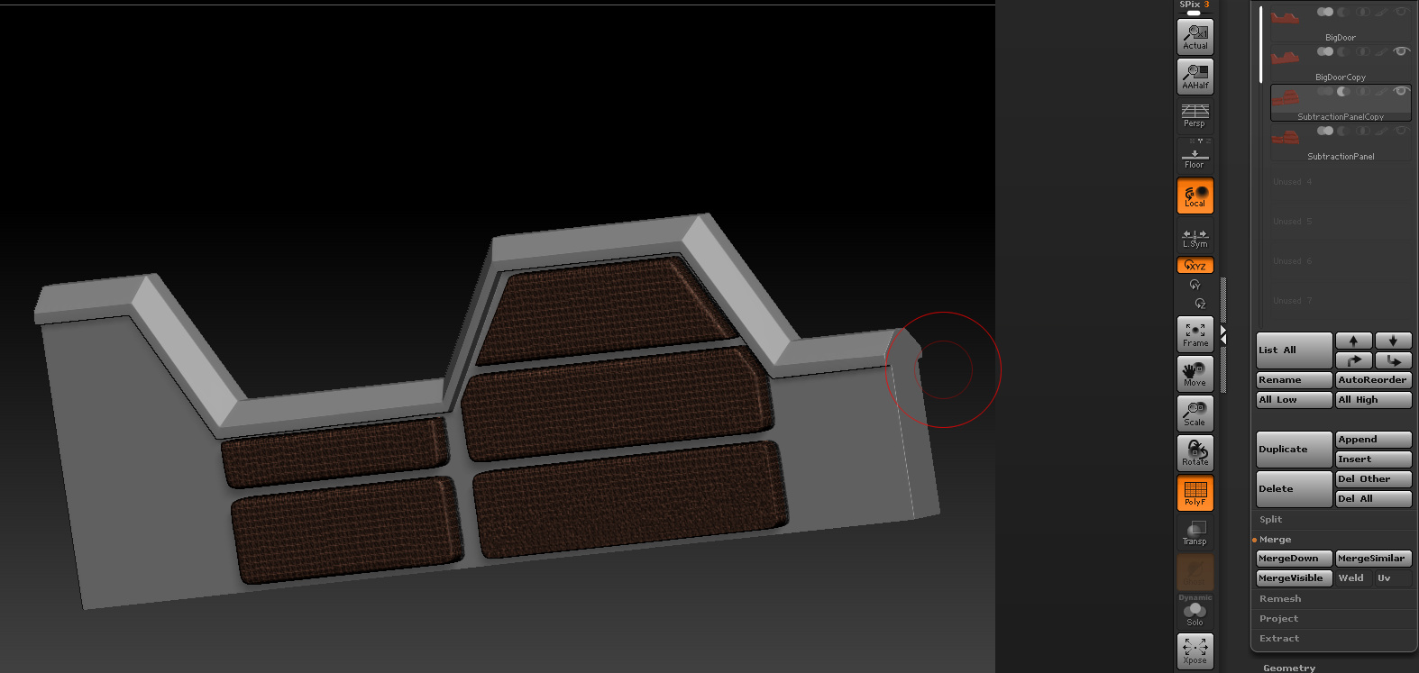Click the Actual size zoom icon

(x=1195, y=37)
